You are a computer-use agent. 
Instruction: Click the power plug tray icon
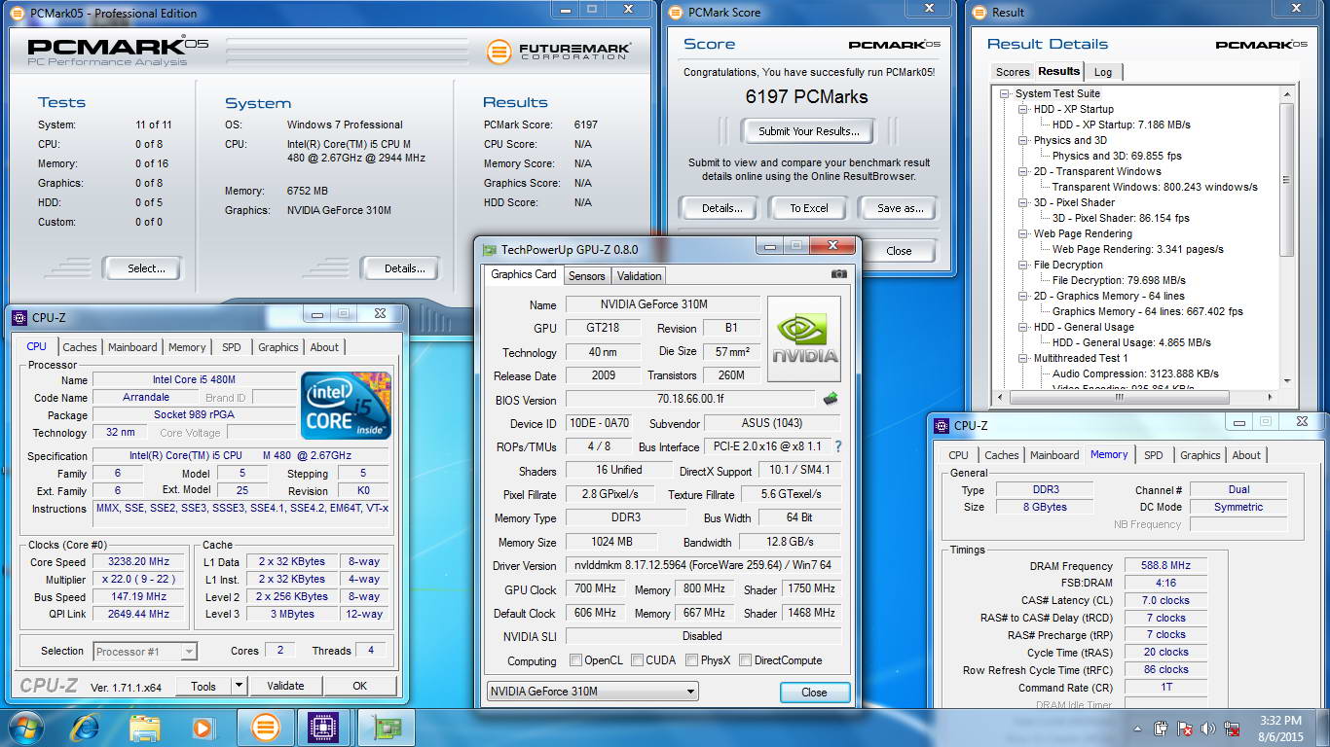pos(1162,729)
